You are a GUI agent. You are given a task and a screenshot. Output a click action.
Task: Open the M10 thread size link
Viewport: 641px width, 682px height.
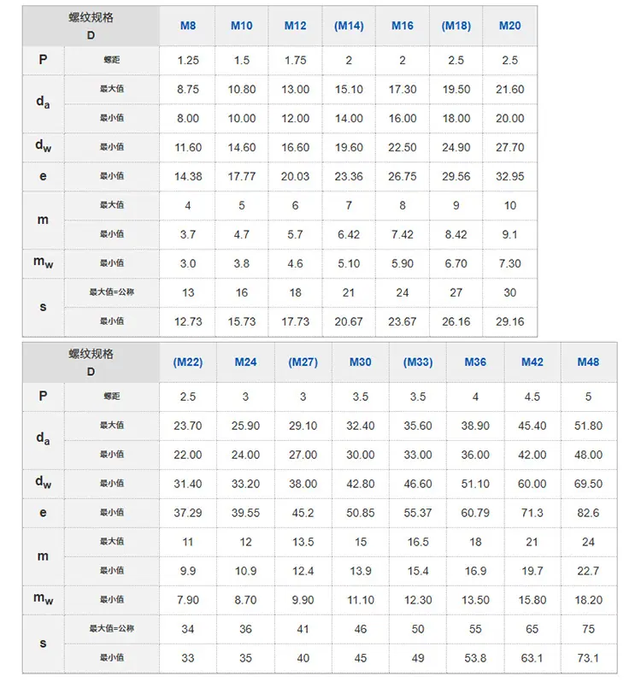point(241,26)
